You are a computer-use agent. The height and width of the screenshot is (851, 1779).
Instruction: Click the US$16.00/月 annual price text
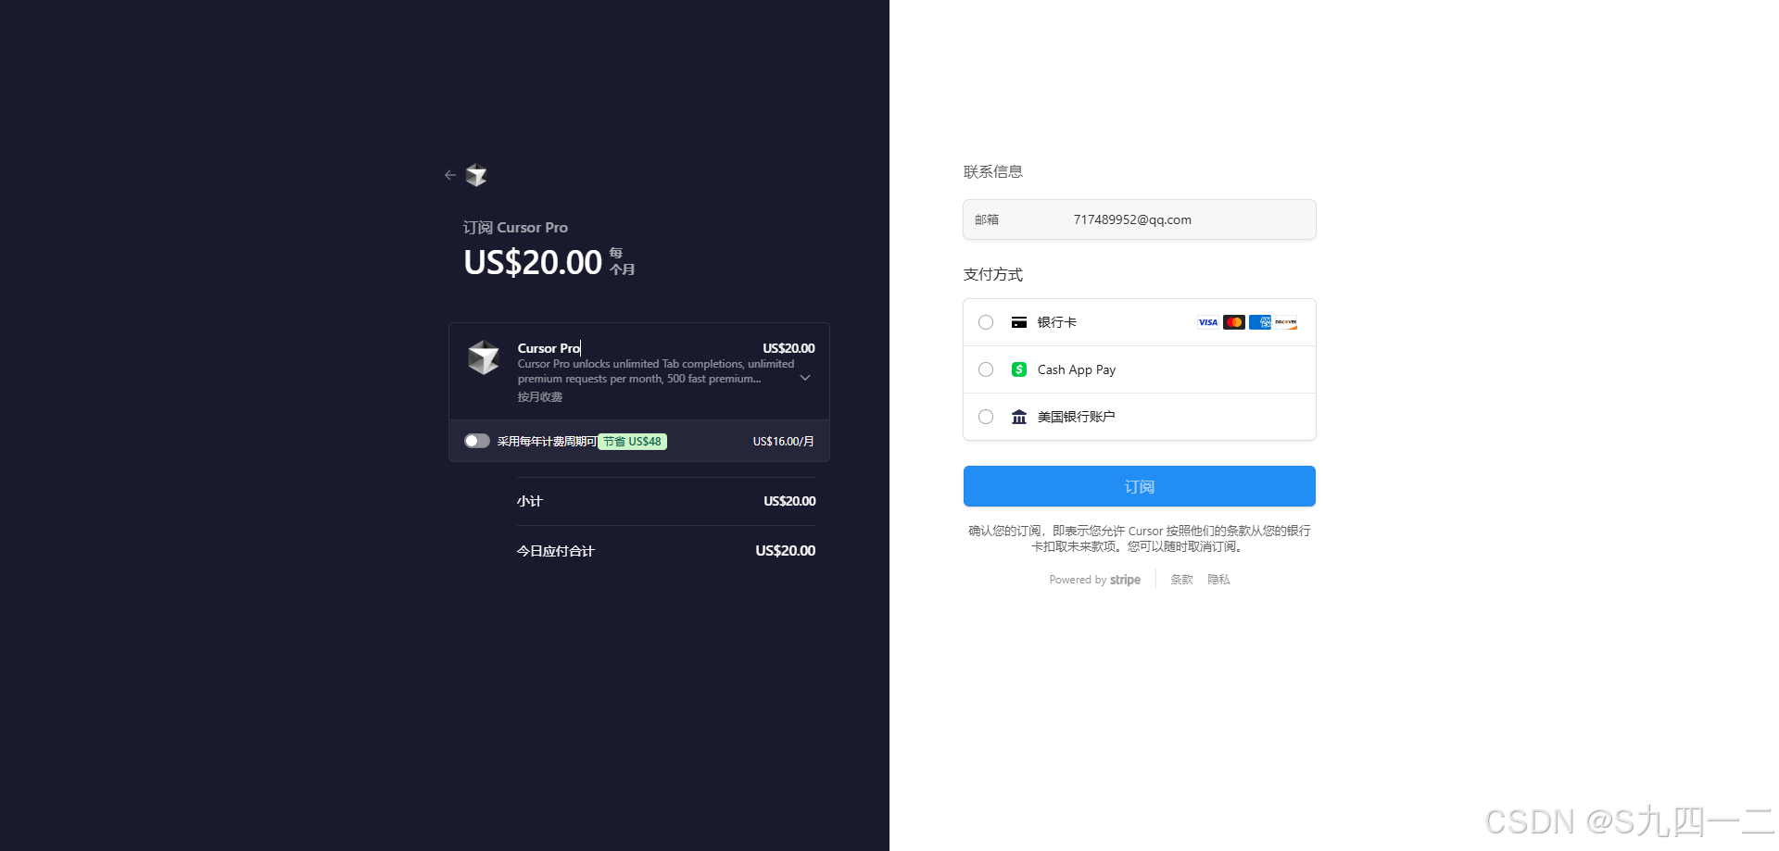tap(783, 442)
